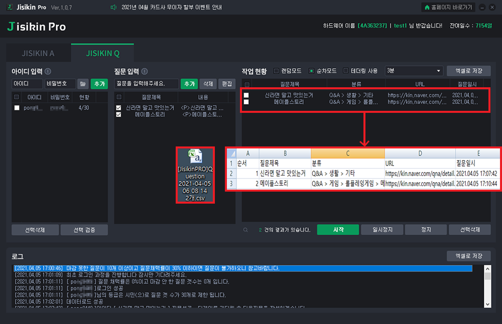Click Q&A > 생활 > 기타 category cell
502x324 pixels.
[x=351, y=95]
